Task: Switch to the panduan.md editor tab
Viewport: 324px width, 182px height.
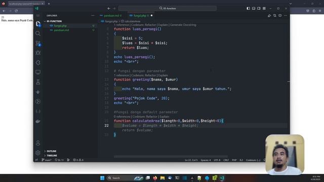Action: coord(111,16)
